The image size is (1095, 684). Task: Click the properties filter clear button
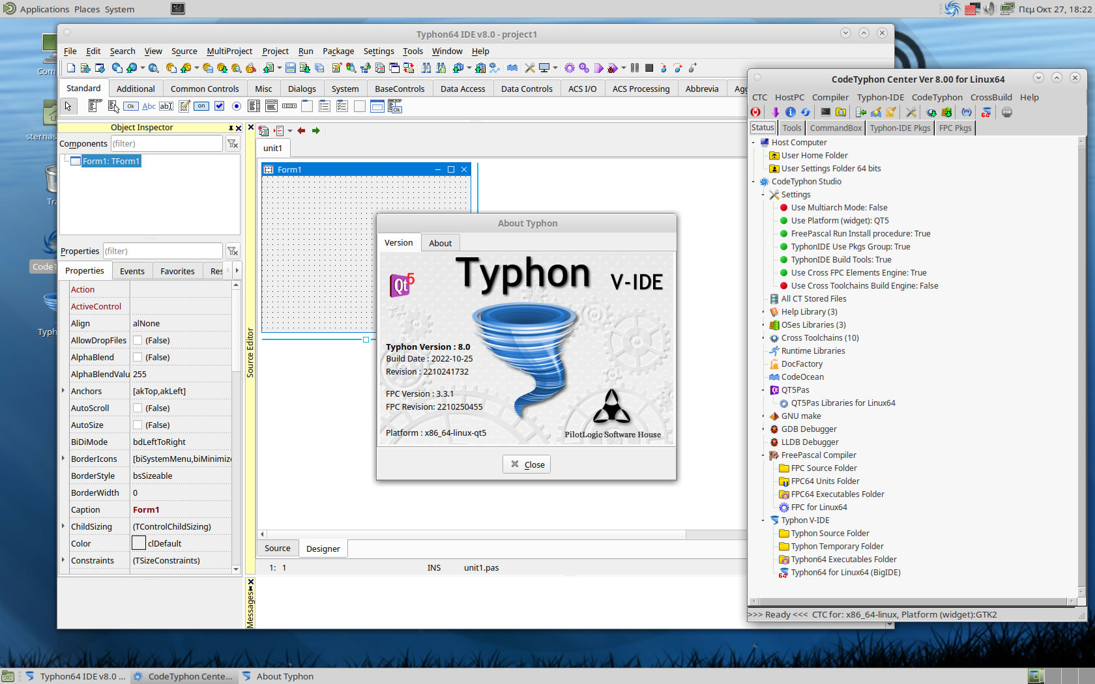pos(233,251)
